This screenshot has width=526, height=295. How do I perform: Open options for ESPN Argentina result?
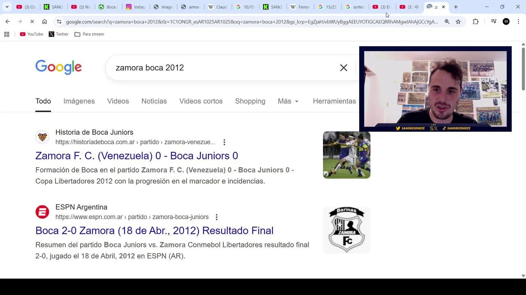pos(217,217)
